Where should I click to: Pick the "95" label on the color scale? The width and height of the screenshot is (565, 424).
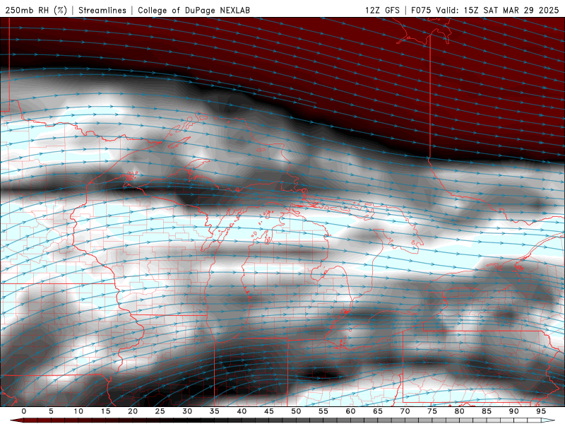tap(541, 411)
